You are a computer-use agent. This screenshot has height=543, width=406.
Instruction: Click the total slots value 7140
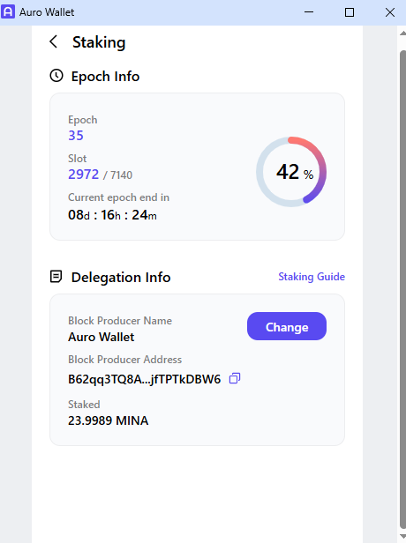[x=121, y=175]
